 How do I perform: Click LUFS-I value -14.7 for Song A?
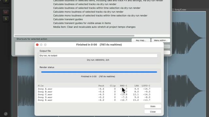coord(147,89)
